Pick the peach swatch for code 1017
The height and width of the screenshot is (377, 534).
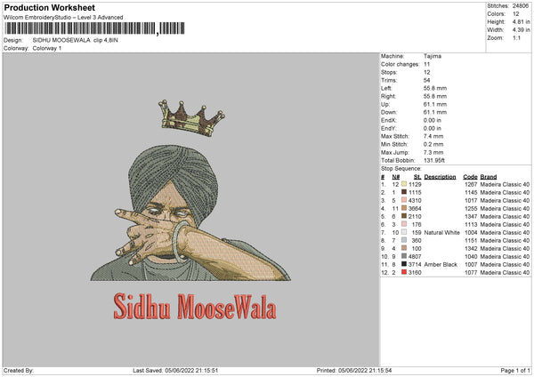[x=404, y=200]
